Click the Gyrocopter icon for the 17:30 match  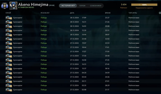[9, 56]
